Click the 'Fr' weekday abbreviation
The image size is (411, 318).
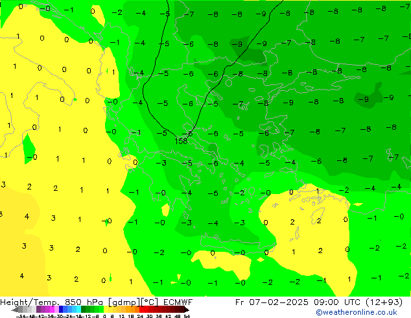(240, 302)
